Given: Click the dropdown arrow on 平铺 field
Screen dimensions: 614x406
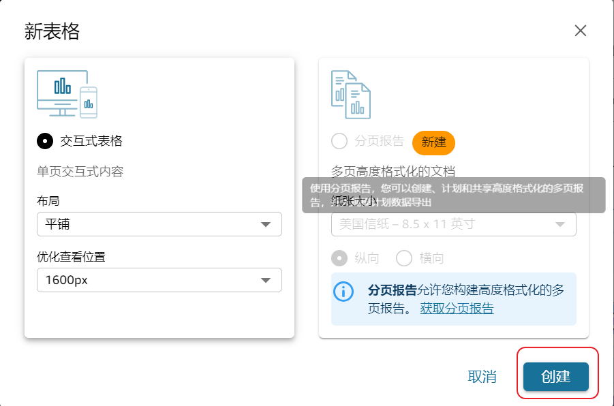Looking at the screenshot, I should pos(266,225).
